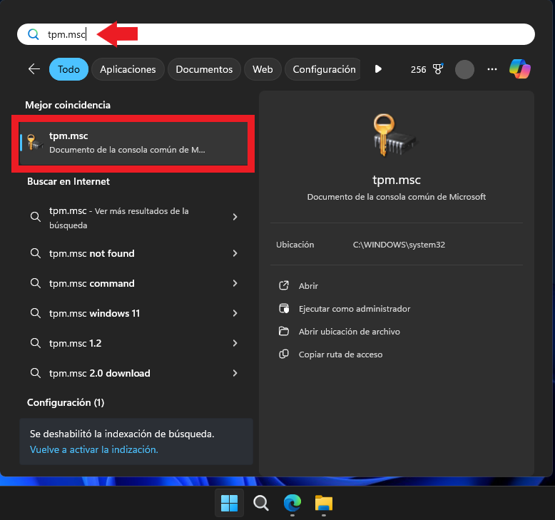The width and height of the screenshot is (555, 520).
Task: Switch to the Configuración filter tab
Action: tap(324, 69)
